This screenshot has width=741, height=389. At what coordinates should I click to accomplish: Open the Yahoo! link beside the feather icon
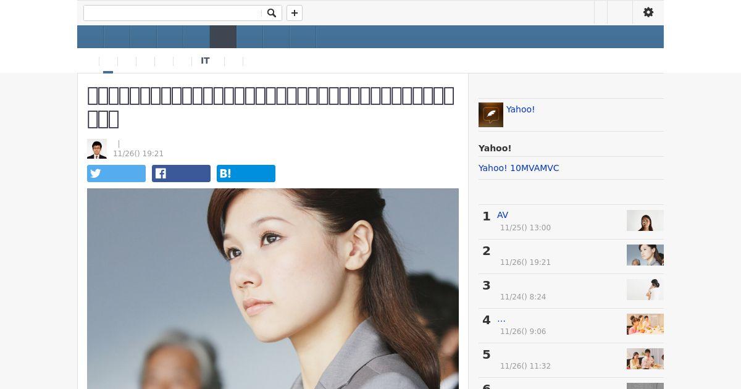tap(521, 109)
